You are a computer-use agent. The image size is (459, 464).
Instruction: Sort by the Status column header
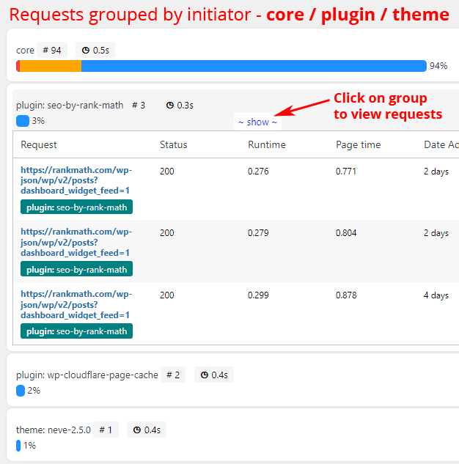pyautogui.click(x=174, y=144)
